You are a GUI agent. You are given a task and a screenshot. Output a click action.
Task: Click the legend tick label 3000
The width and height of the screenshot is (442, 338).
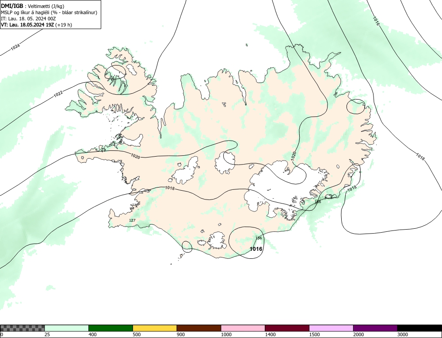(x=403, y=334)
